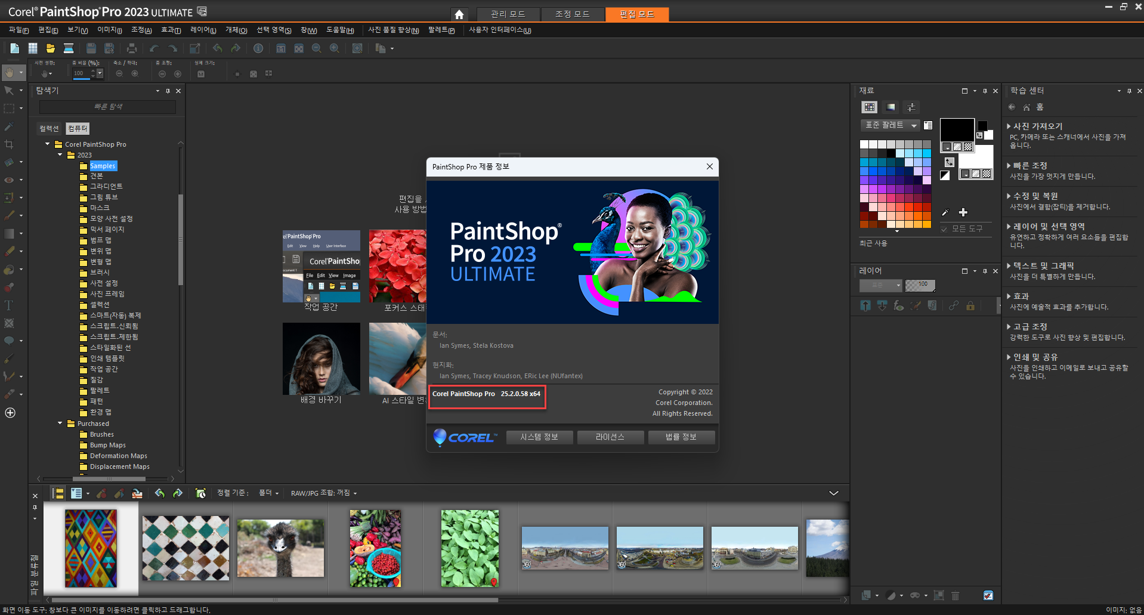
Task: Click the calendar clock icon in organizer toolbar
Action: [x=201, y=493]
